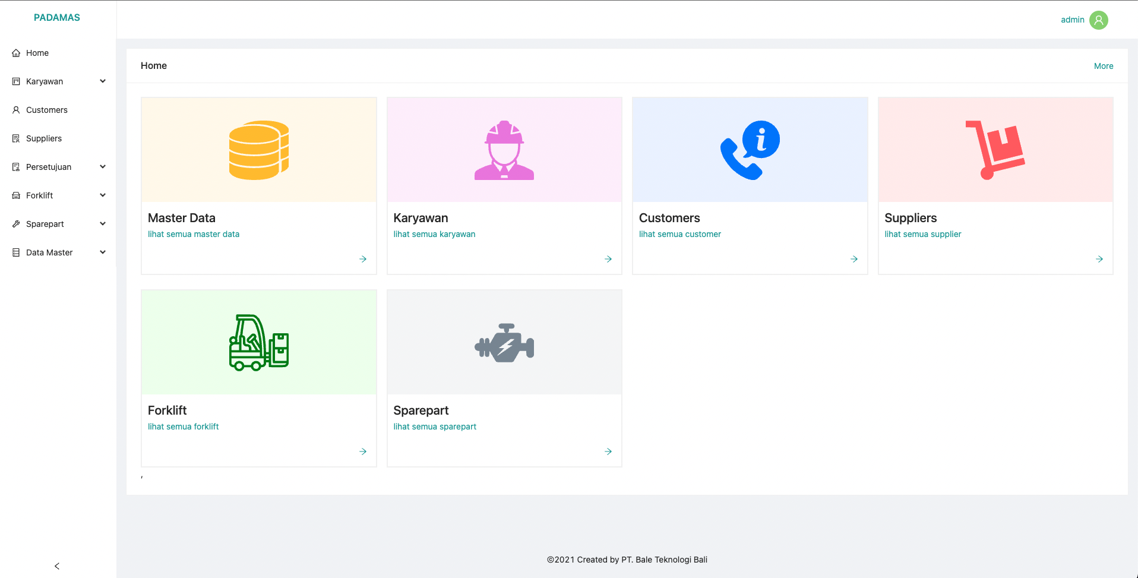This screenshot has width=1138, height=578.
Task: Click the red hand-truck Suppliers icon
Action: point(995,150)
